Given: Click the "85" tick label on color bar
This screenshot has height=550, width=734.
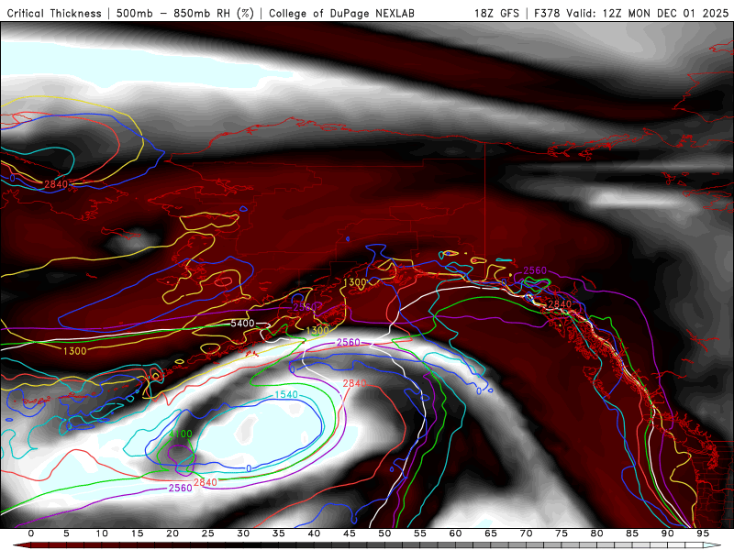Looking at the screenshot, I should pyautogui.click(x=632, y=533).
